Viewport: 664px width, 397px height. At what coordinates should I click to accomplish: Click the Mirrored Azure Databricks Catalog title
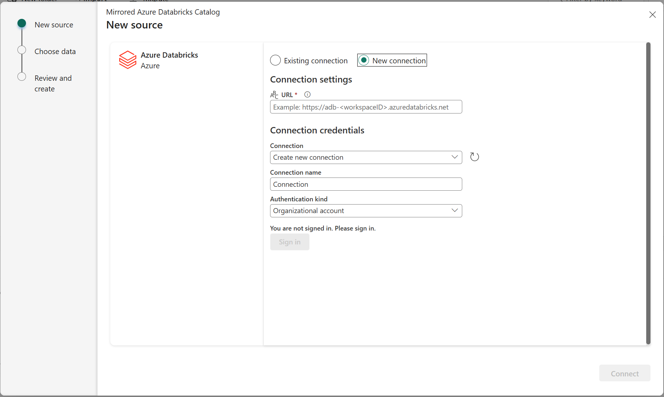tap(163, 12)
